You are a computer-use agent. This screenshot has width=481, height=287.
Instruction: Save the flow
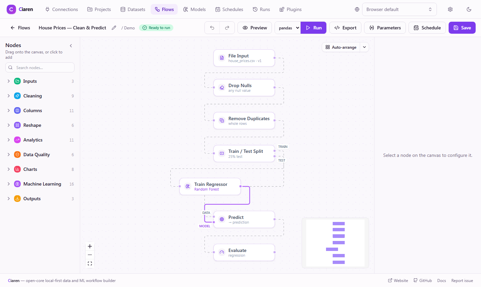click(462, 28)
